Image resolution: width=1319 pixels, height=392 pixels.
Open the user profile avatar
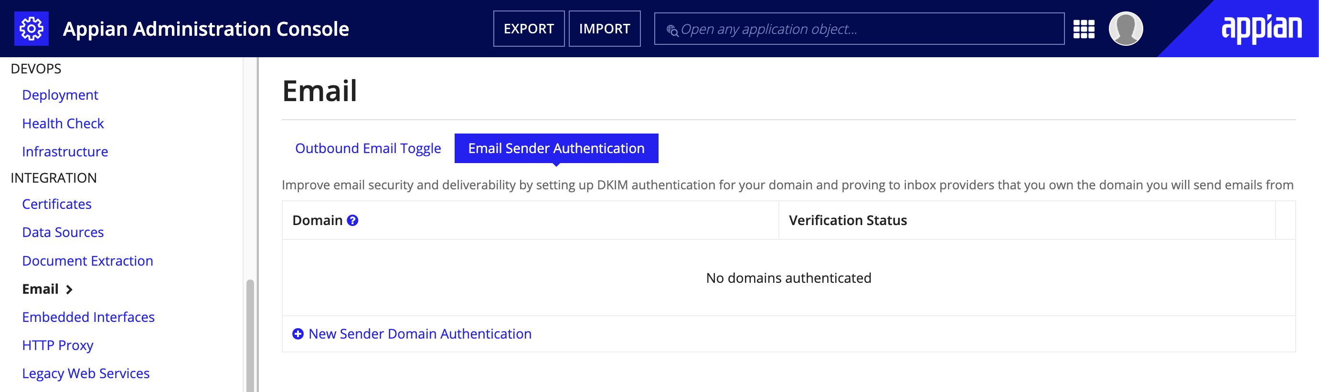(1126, 29)
